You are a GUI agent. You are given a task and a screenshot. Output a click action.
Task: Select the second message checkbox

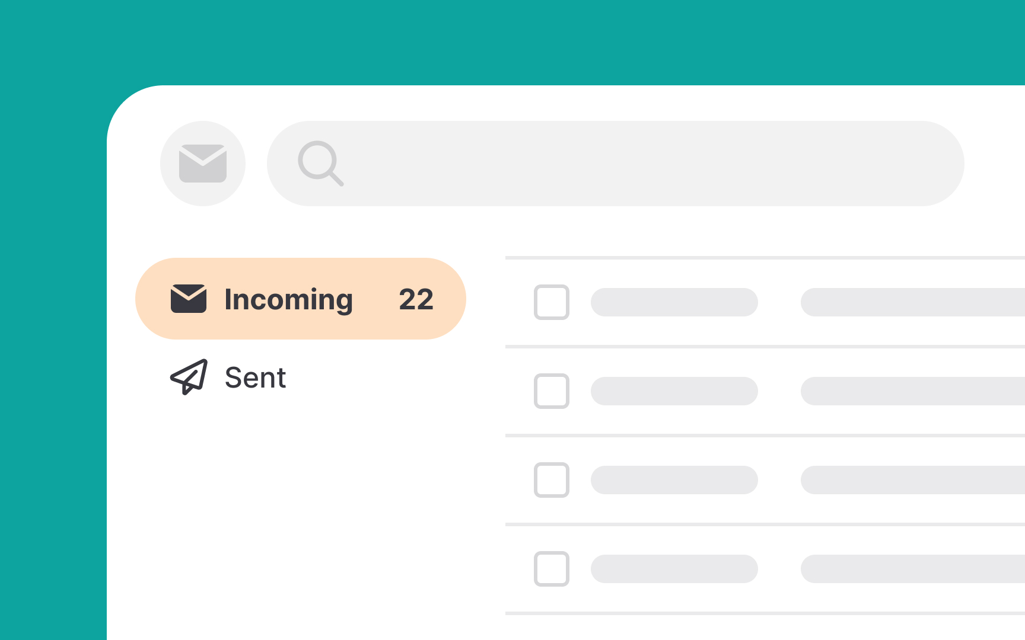point(552,391)
